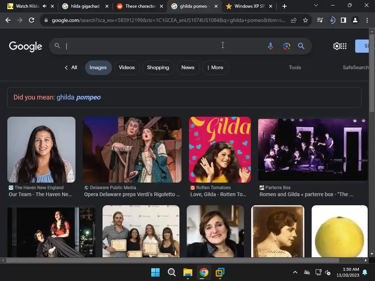
Task: Click the Google logo
Action: [x=25, y=46]
